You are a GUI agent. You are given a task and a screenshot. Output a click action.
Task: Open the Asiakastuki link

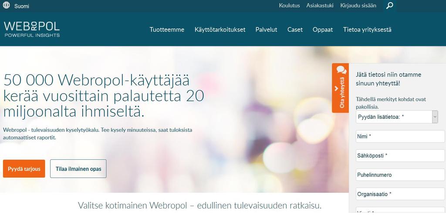tap(320, 5)
